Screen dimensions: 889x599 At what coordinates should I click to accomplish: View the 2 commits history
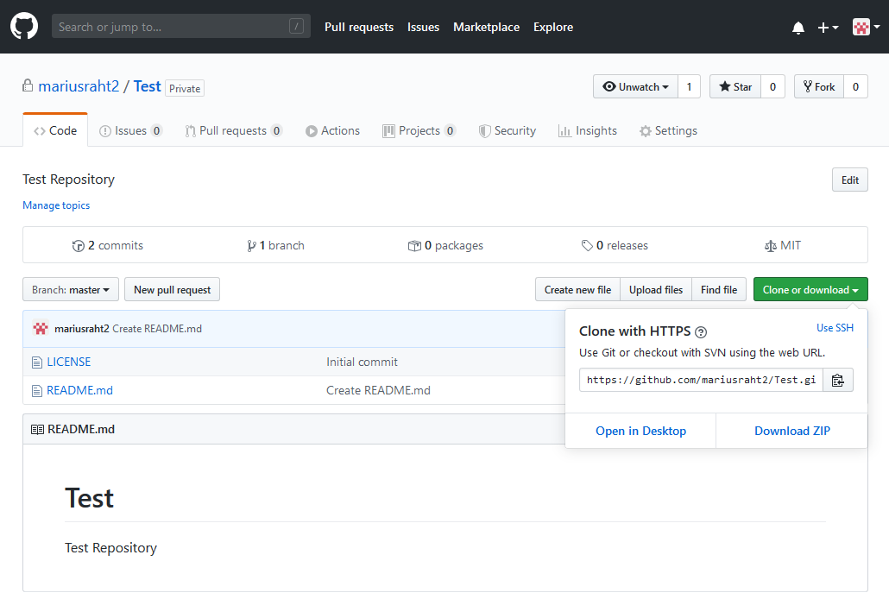(x=108, y=246)
